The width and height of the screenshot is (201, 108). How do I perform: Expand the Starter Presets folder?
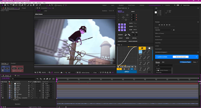click(156, 71)
